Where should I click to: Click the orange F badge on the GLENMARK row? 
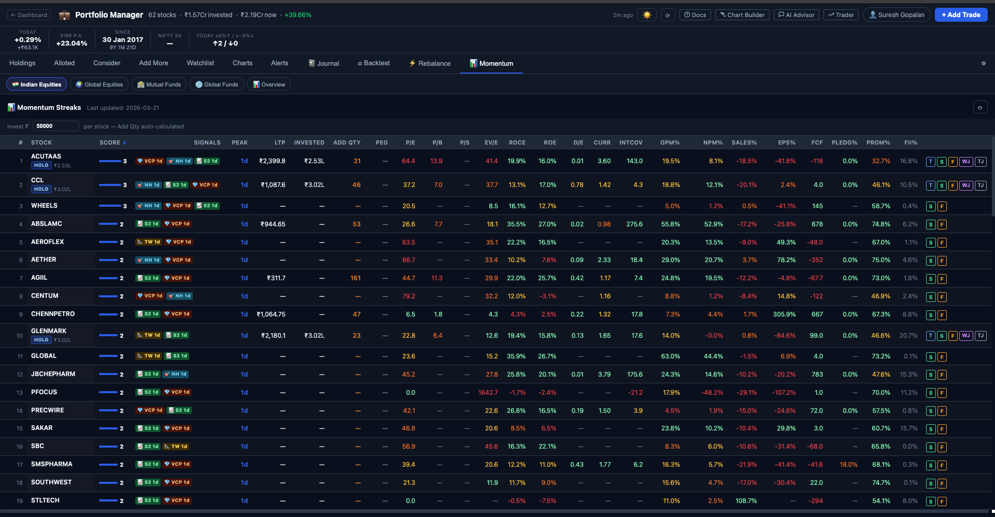[953, 336]
